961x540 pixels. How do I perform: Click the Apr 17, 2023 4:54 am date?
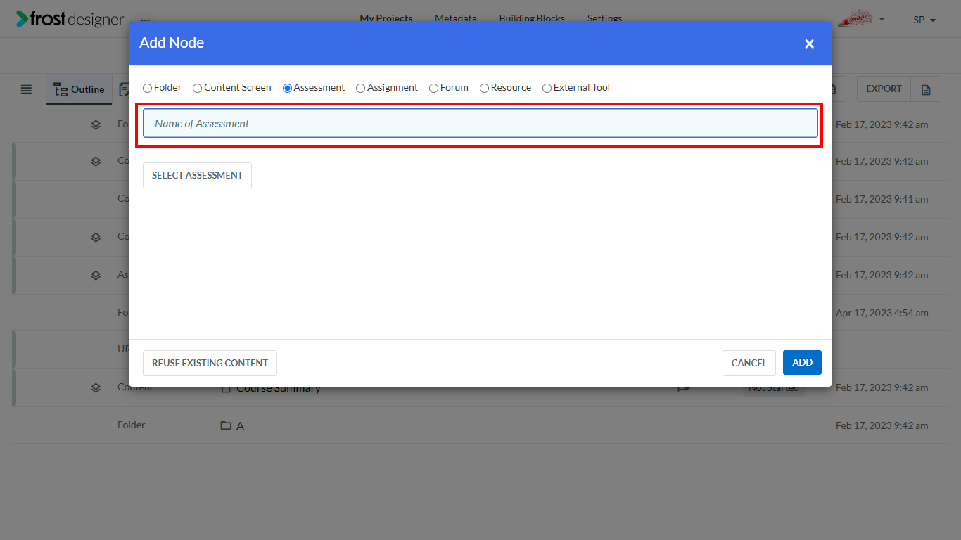click(x=882, y=313)
